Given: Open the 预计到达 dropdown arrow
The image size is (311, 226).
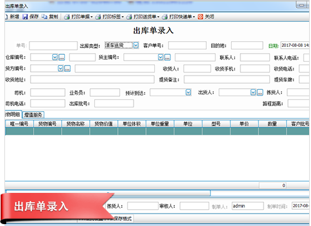Looking at the screenshot, I should (x=188, y=92).
